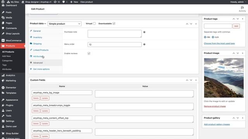Delete the anyshop_meta_content_offset_top field
This screenshot has height=139, width=248.
coord(36,124)
